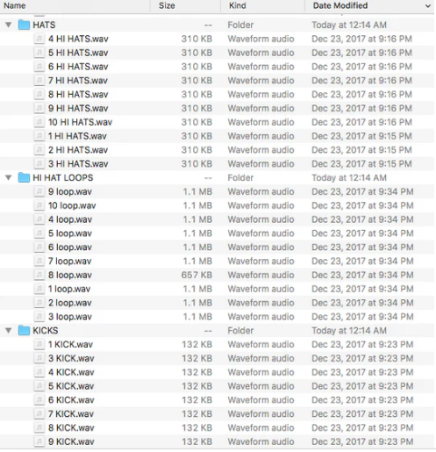Select the file icon for 9 KICK.wav
Viewport: 436px width, 452px height.
[x=39, y=441]
